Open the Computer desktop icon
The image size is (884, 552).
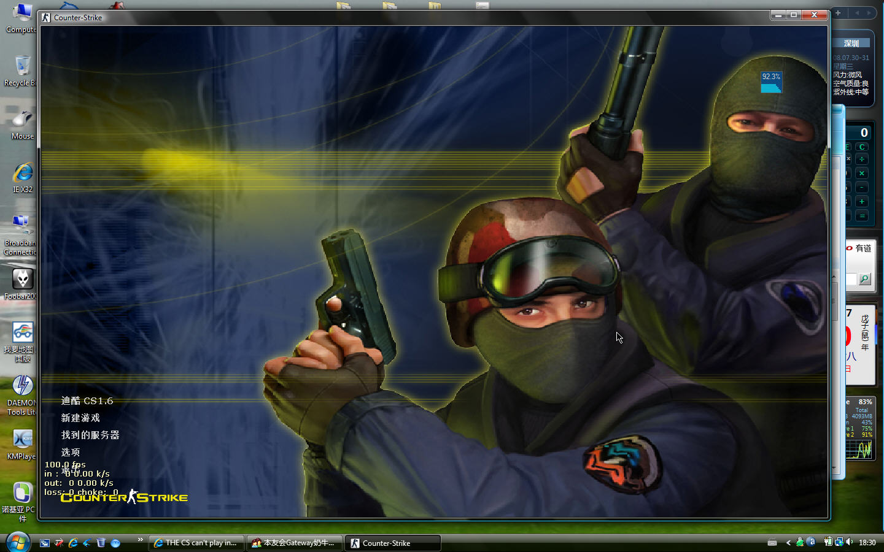tap(20, 18)
